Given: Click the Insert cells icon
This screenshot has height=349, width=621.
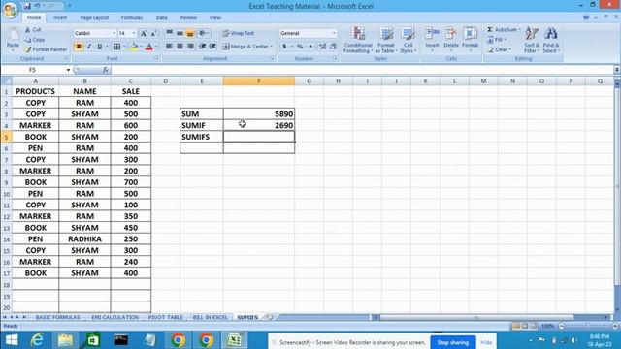Looking at the screenshot, I should (x=432, y=33).
